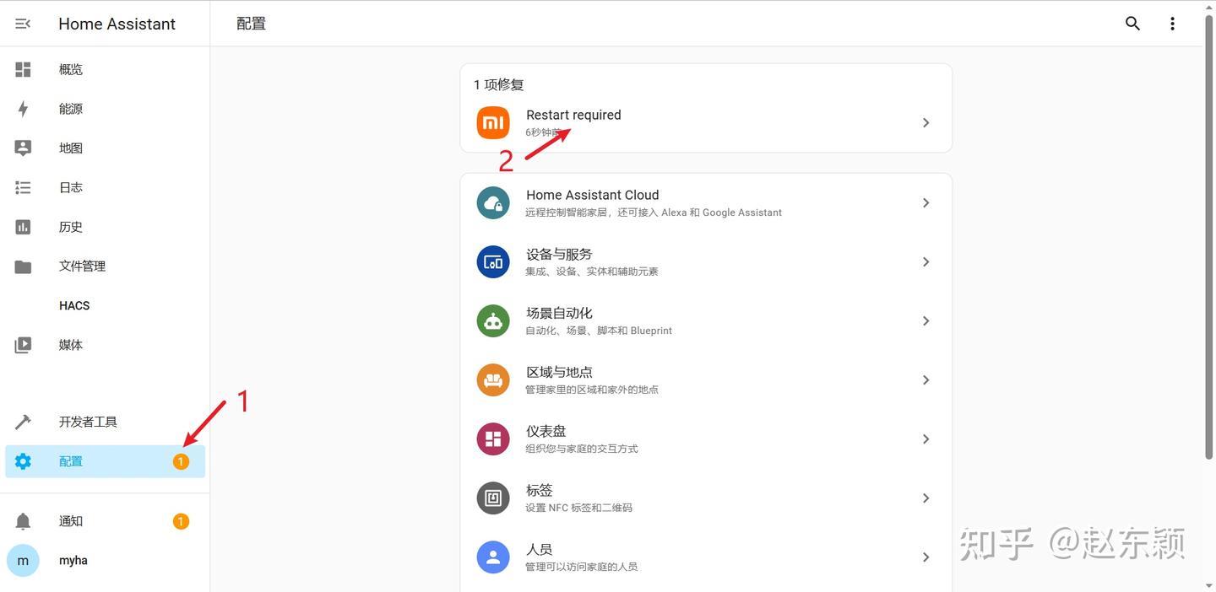Open the three-dot overflow menu
The width and height of the screenshot is (1216, 592).
coord(1172,24)
